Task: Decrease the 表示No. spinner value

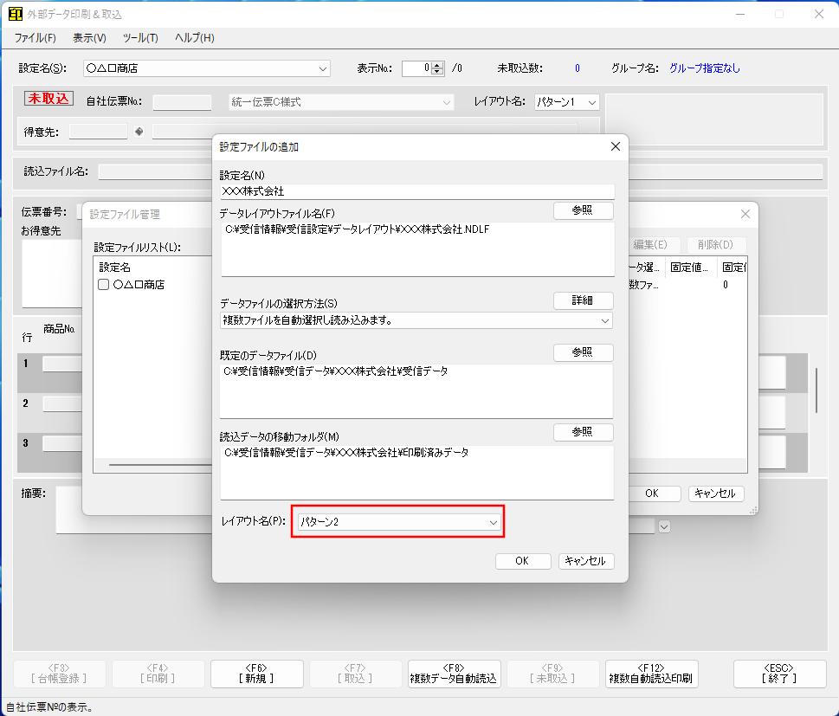Action: pos(438,72)
